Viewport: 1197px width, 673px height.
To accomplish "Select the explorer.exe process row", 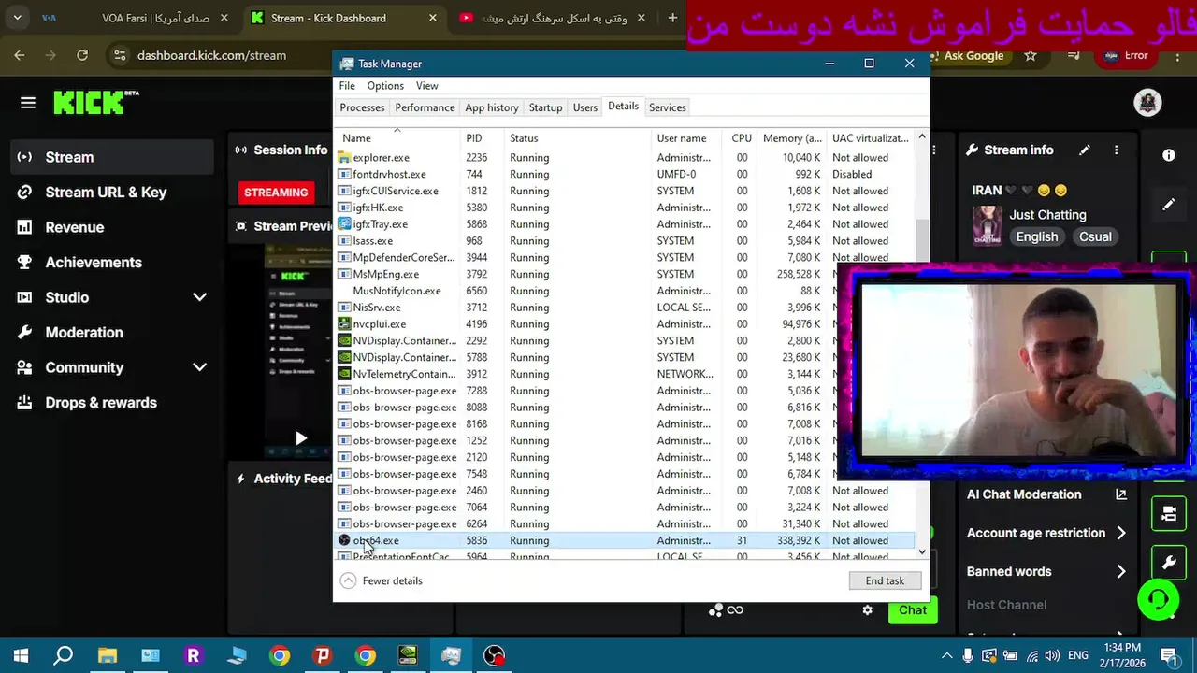I will (x=625, y=157).
